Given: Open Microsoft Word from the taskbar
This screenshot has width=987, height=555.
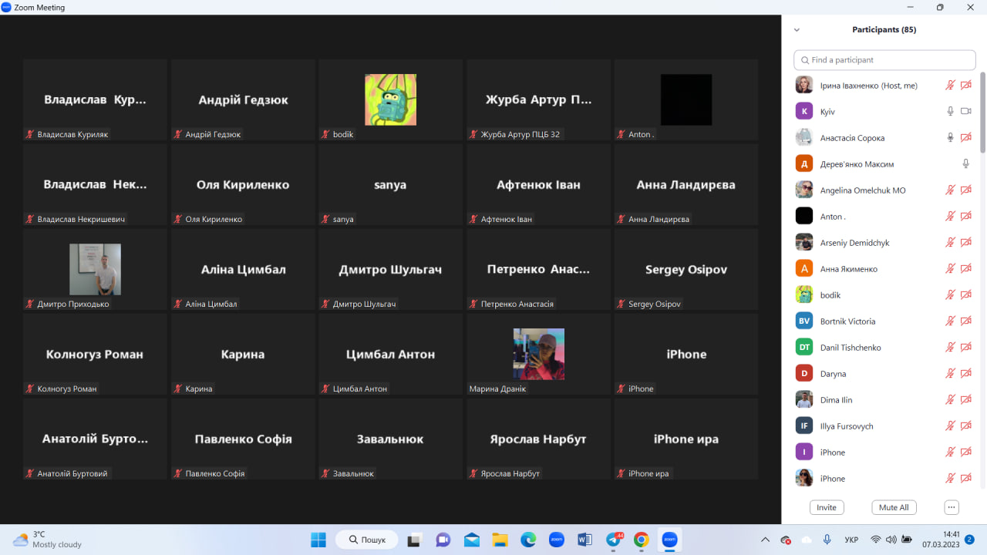Looking at the screenshot, I should [584, 540].
